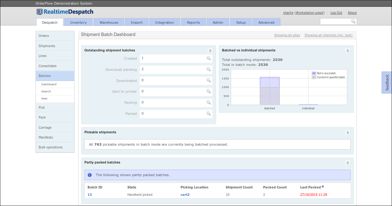
Task: Click Not in any batch legend swatch
Action: click(314, 73)
